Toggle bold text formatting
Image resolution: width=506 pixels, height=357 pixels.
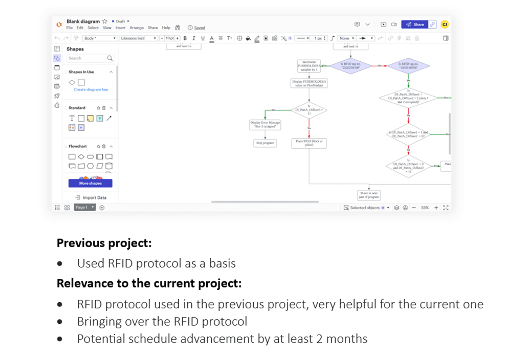[x=185, y=38]
